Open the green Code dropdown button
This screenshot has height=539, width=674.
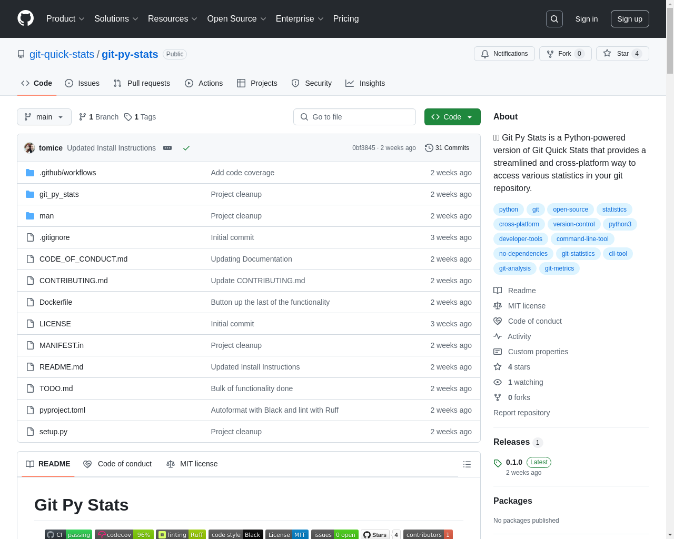point(452,117)
